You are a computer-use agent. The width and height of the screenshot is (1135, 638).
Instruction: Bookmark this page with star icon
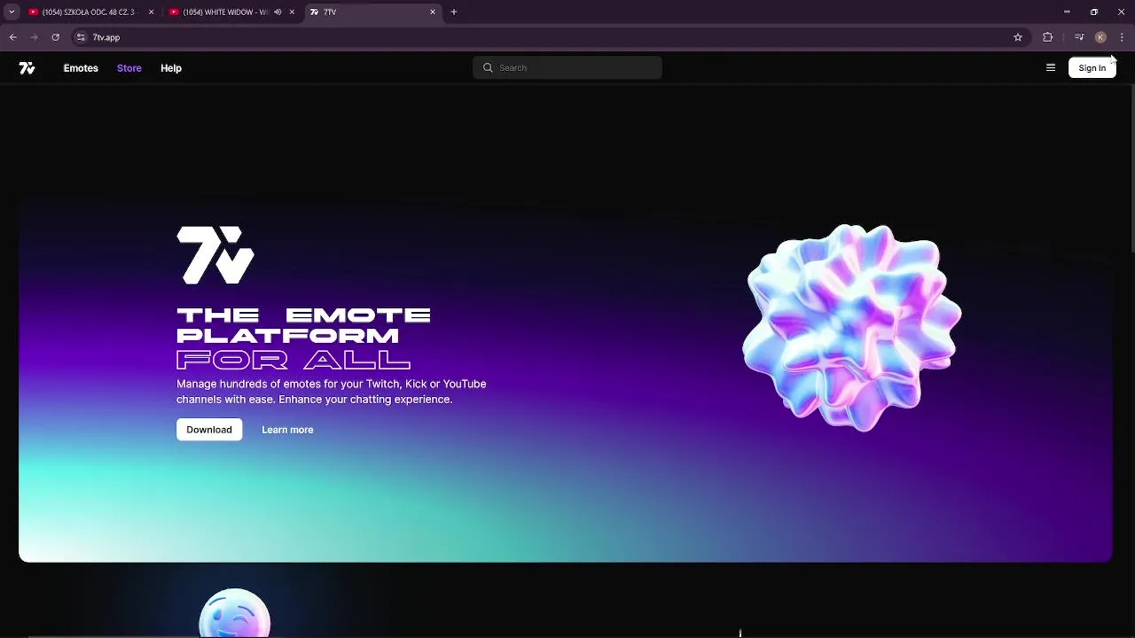pos(1018,37)
